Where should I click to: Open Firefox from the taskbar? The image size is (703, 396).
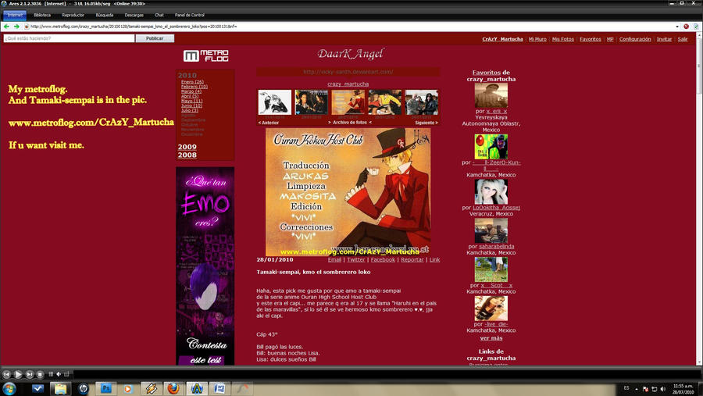(x=173, y=388)
